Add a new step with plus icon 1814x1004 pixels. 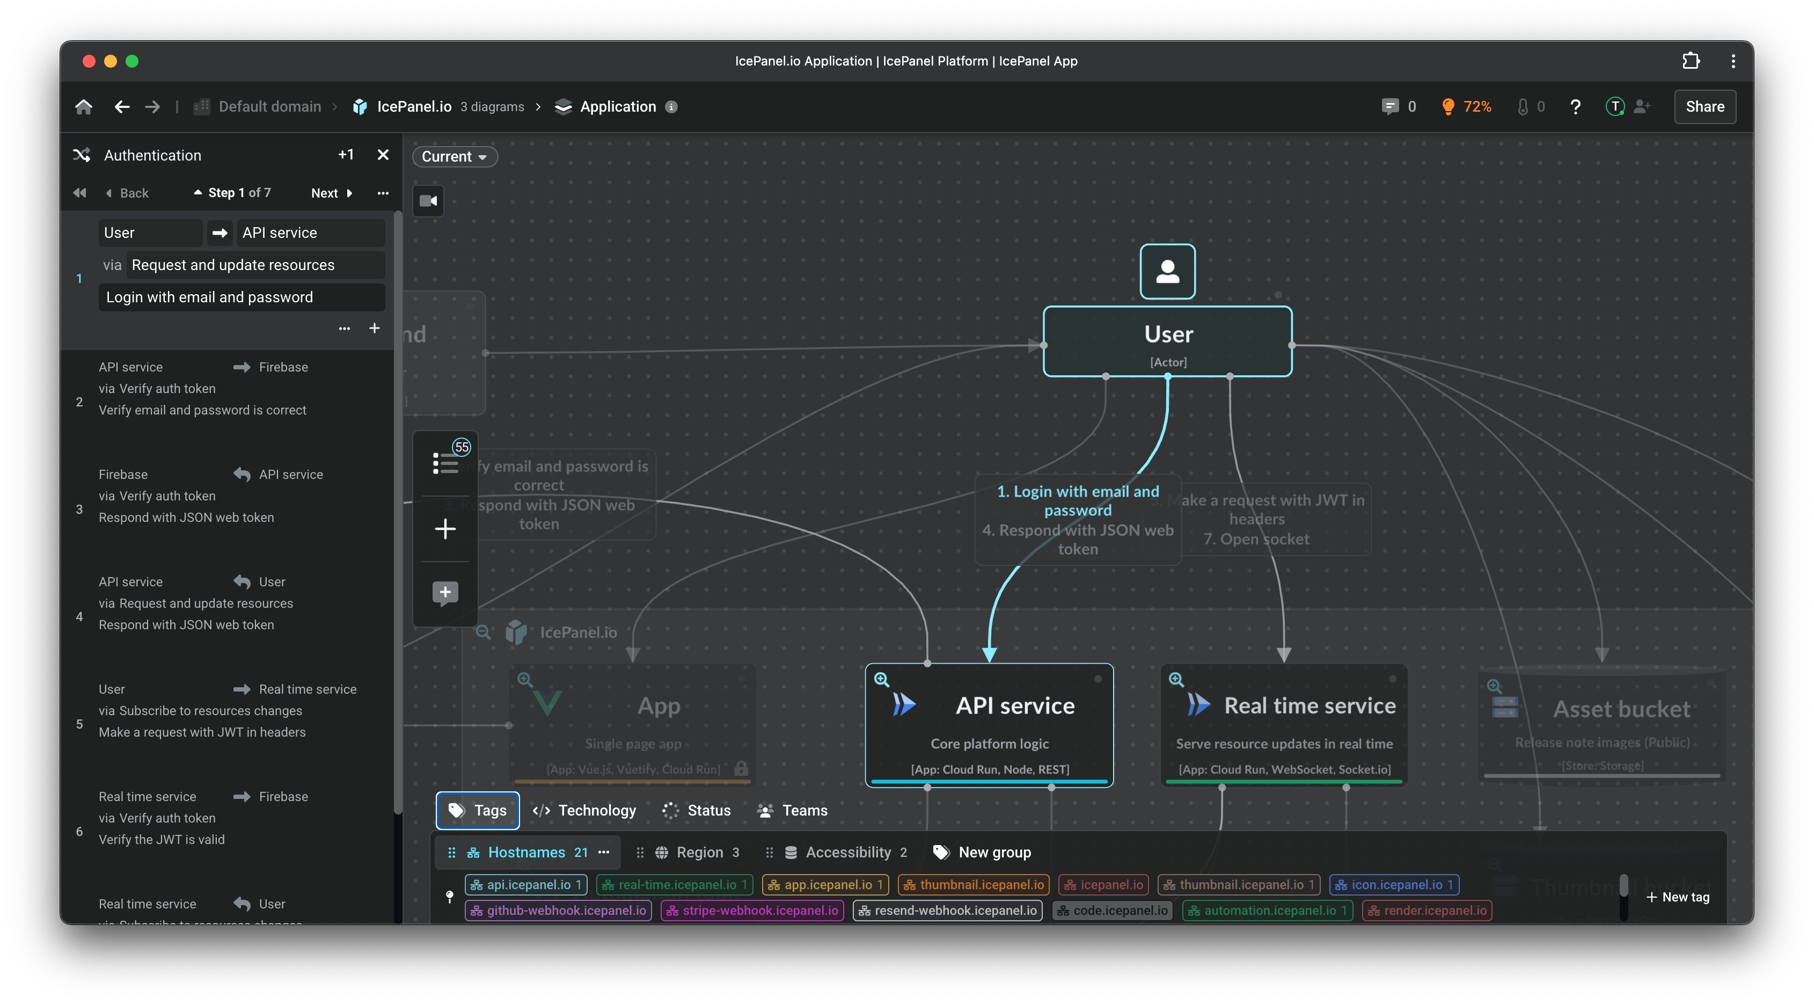375,329
